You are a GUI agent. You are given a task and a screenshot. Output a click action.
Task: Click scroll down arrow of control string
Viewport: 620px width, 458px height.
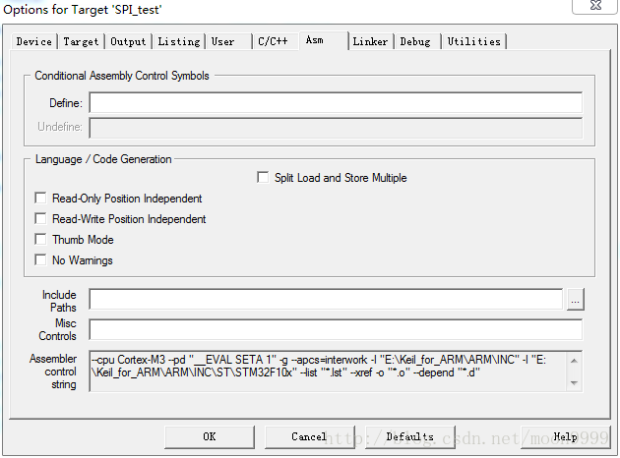pos(575,382)
